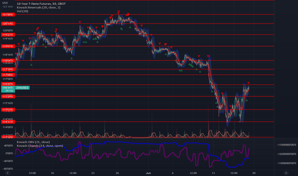The image size is (298, 176).
Task: Click the 115'16'0 price axis value
Action: pos(8,103)
